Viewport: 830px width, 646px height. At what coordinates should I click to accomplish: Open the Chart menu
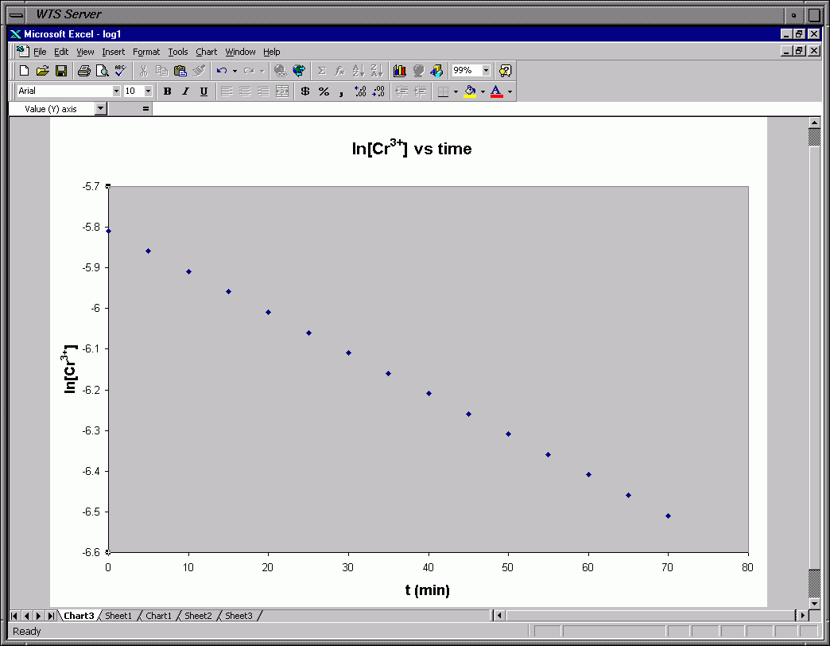click(206, 52)
